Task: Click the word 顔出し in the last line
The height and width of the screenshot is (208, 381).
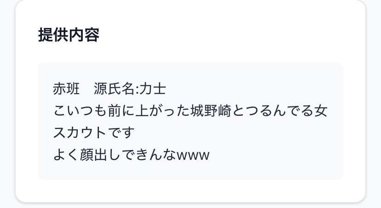Action: click(100, 155)
